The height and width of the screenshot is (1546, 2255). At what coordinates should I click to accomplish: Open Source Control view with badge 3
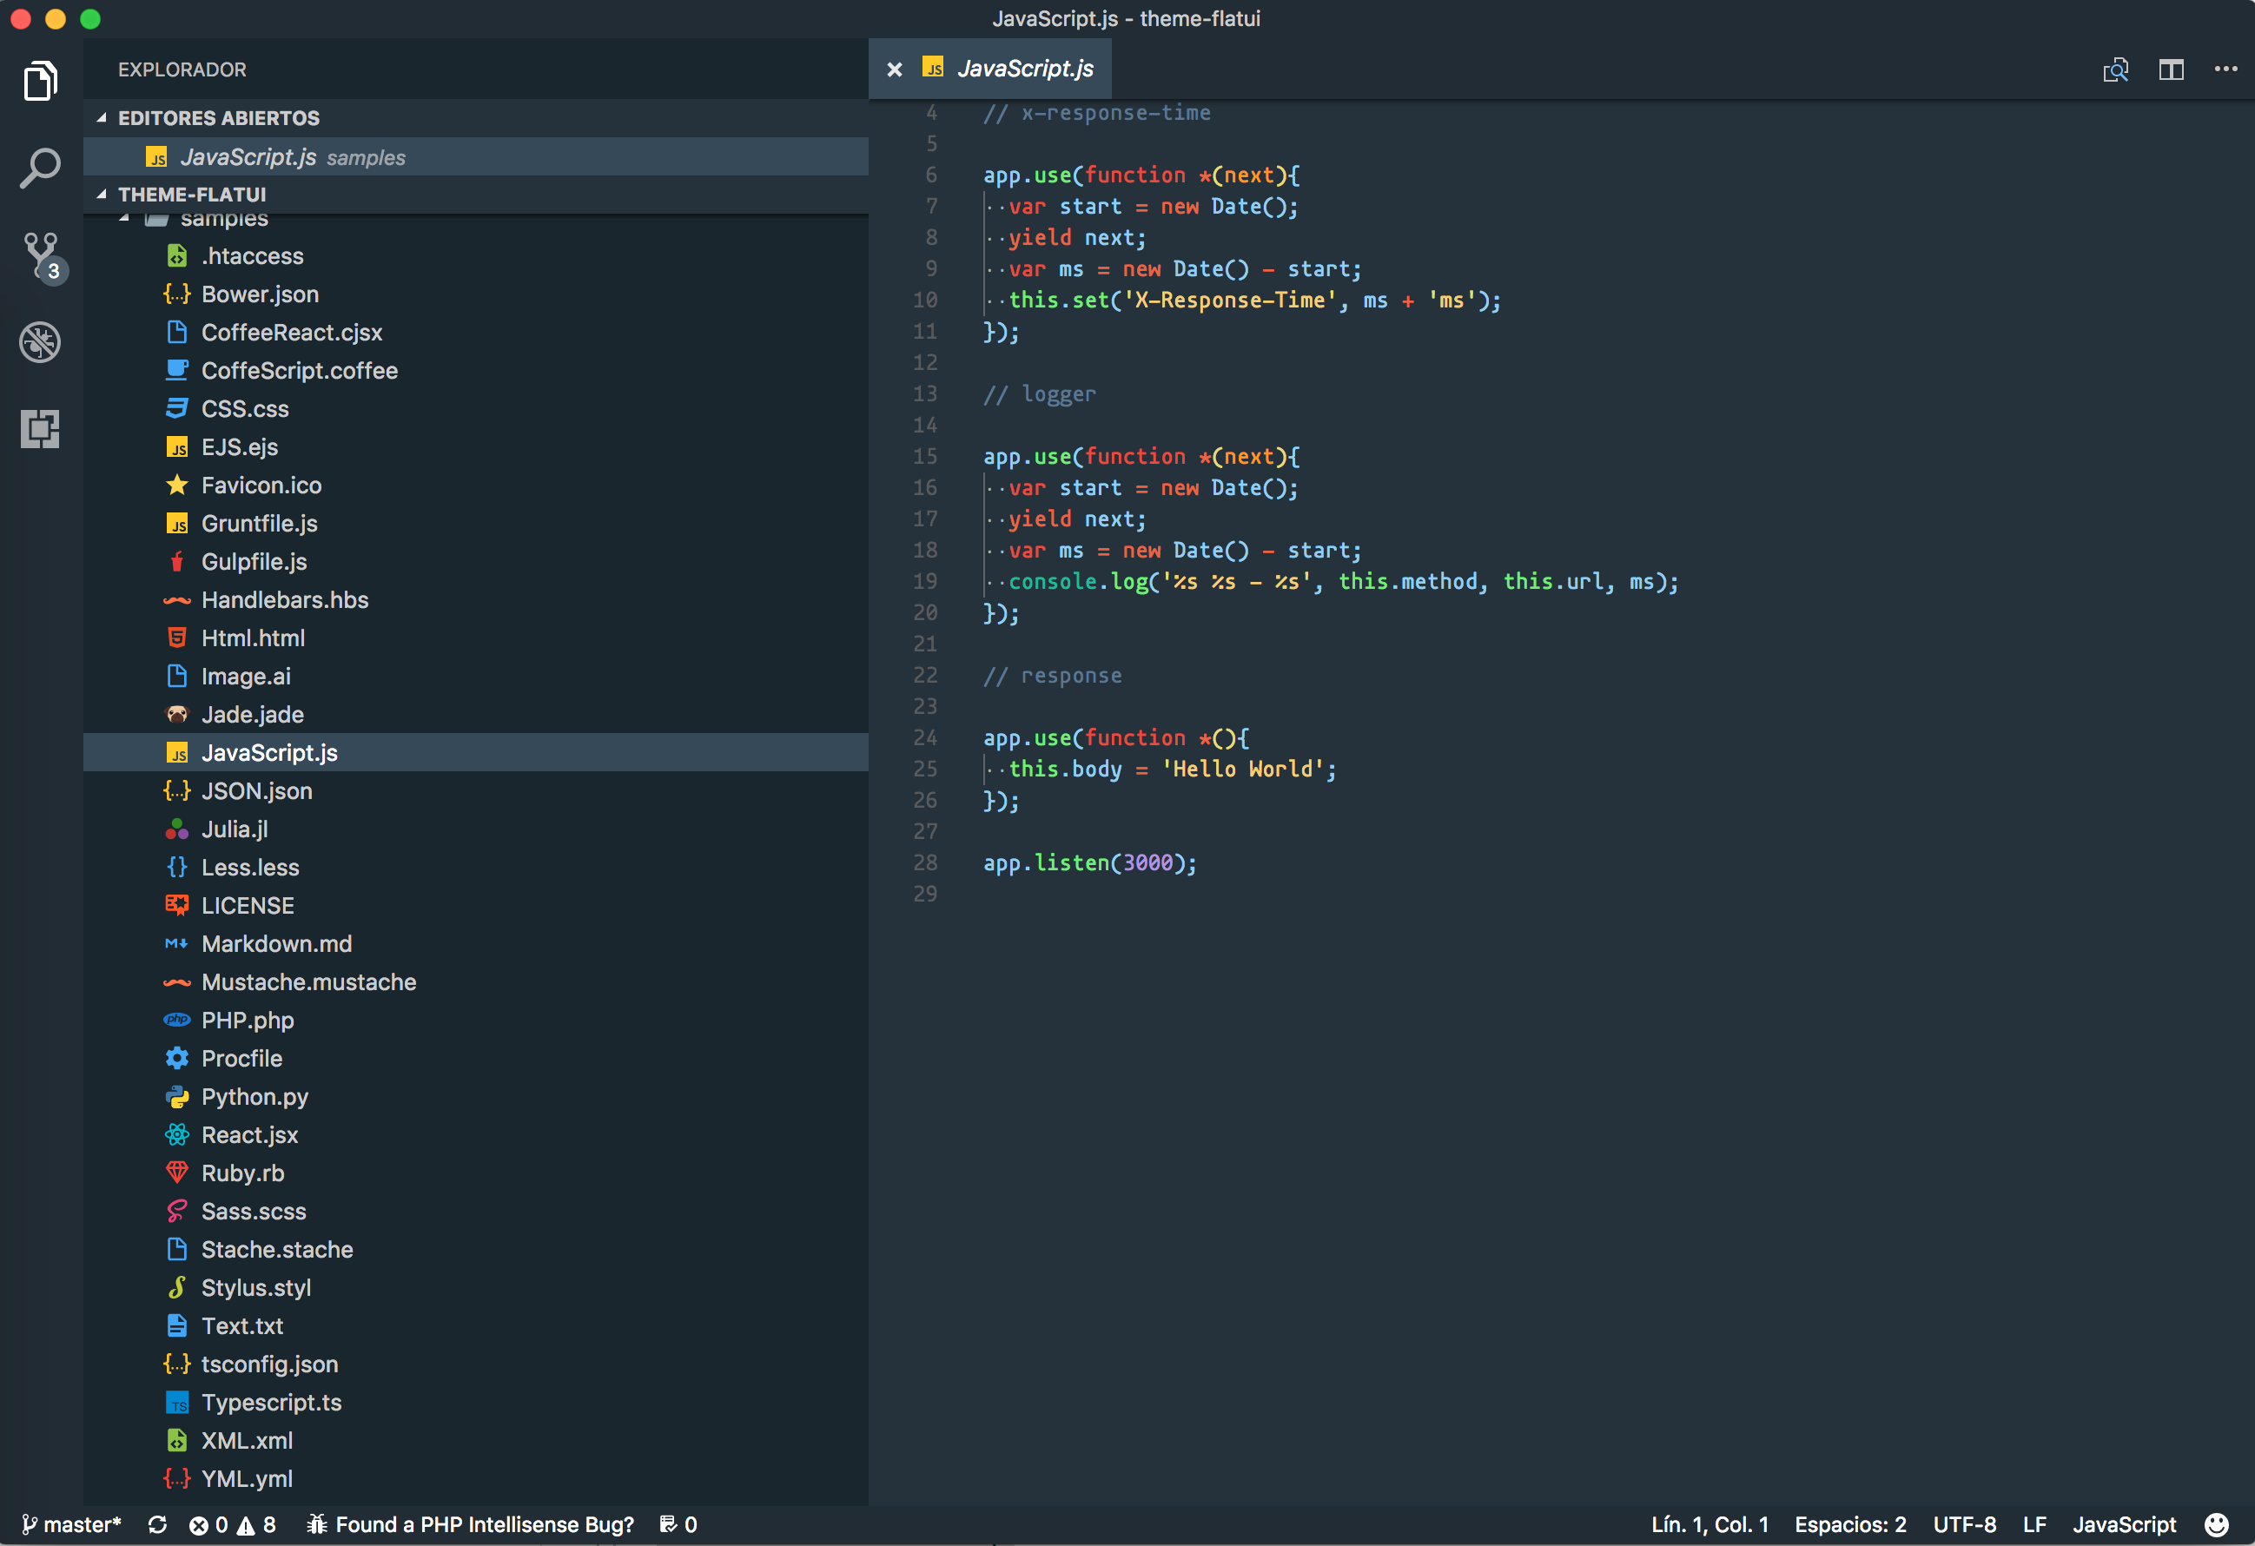(41, 255)
